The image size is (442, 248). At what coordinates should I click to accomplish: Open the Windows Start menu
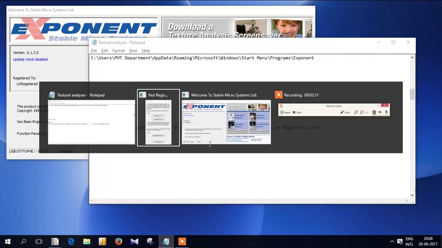[x=8, y=241]
